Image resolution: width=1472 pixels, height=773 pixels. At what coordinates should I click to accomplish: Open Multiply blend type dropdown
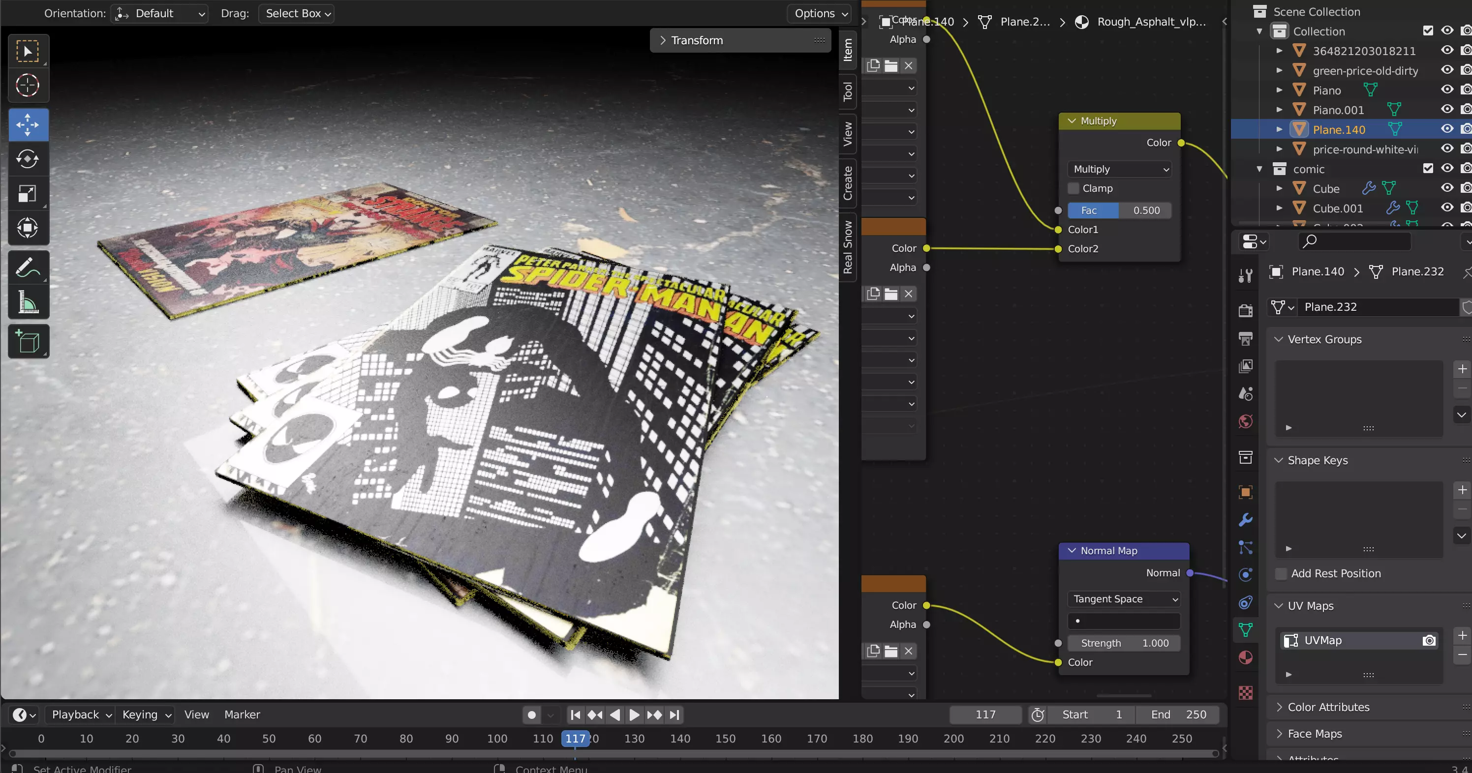tap(1120, 169)
